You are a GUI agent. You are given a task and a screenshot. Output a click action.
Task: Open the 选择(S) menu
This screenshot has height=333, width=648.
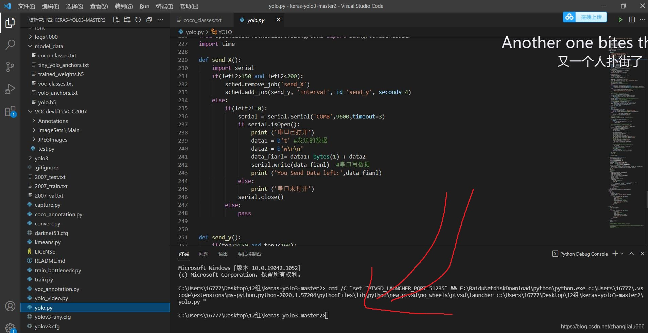click(x=74, y=6)
